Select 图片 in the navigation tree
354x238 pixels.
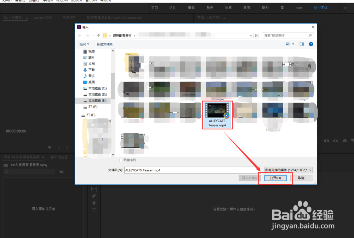click(x=91, y=57)
